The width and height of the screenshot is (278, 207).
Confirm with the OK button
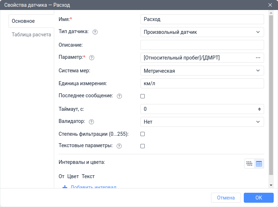(258, 198)
